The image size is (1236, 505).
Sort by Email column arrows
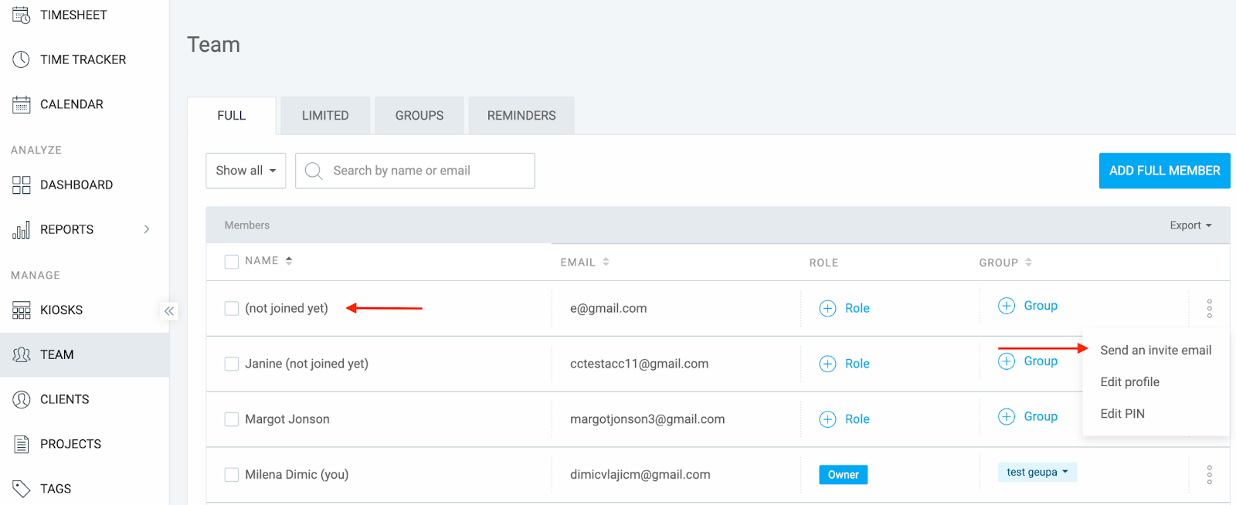606,263
